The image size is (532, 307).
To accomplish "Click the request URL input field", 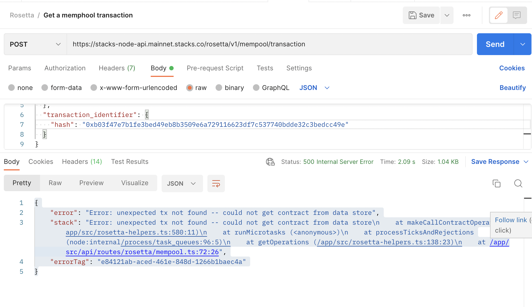I will point(269,44).
